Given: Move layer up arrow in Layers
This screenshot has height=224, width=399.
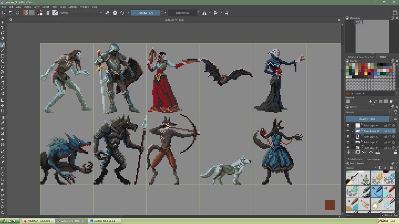Looking at the screenshot, I should coord(371,152).
